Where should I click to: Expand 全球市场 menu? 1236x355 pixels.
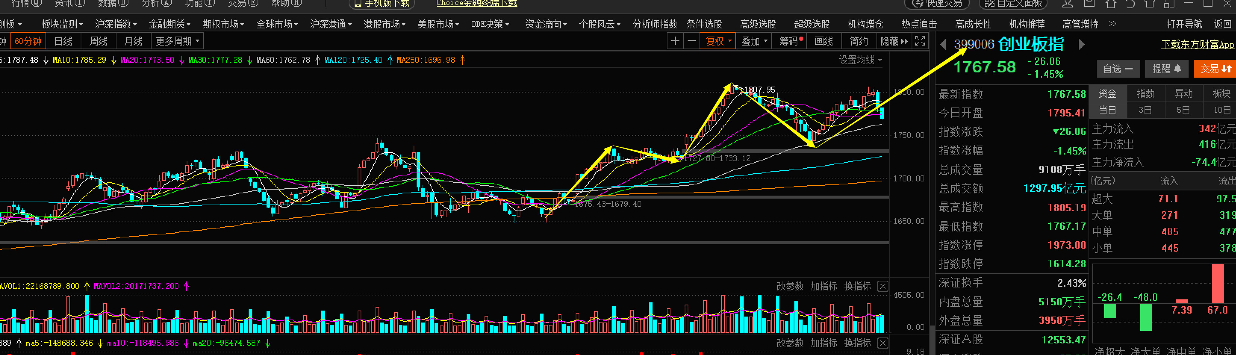click(x=277, y=24)
